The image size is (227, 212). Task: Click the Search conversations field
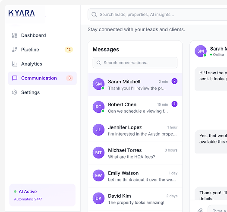tap(135, 63)
